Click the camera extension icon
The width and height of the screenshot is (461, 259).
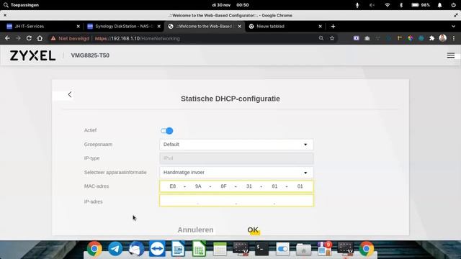click(367, 38)
